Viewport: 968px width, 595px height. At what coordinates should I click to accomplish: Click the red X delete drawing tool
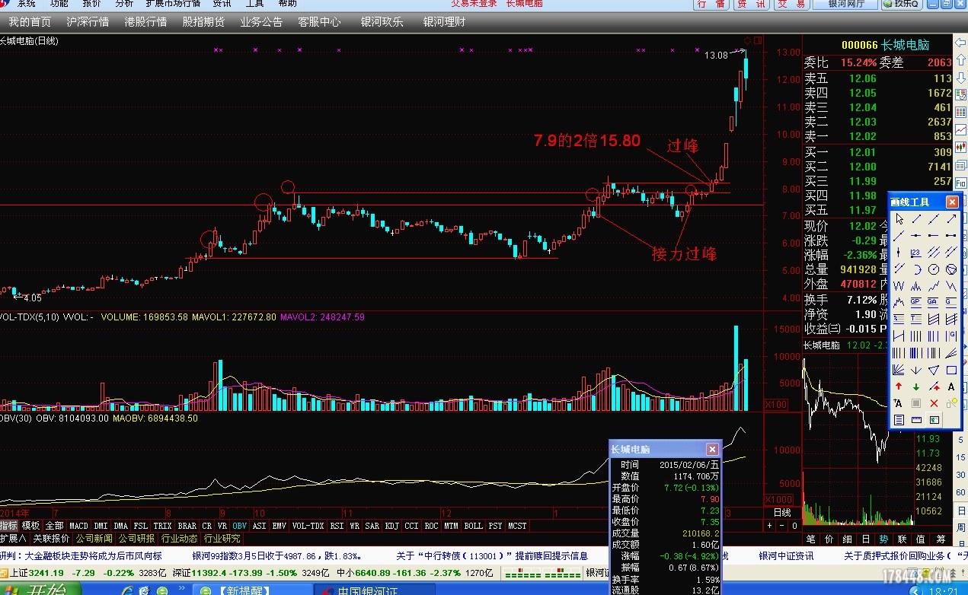click(934, 403)
